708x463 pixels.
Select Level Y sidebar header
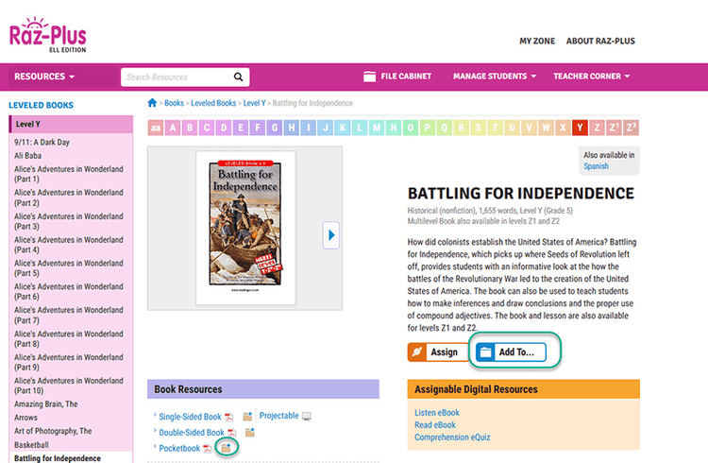point(72,125)
